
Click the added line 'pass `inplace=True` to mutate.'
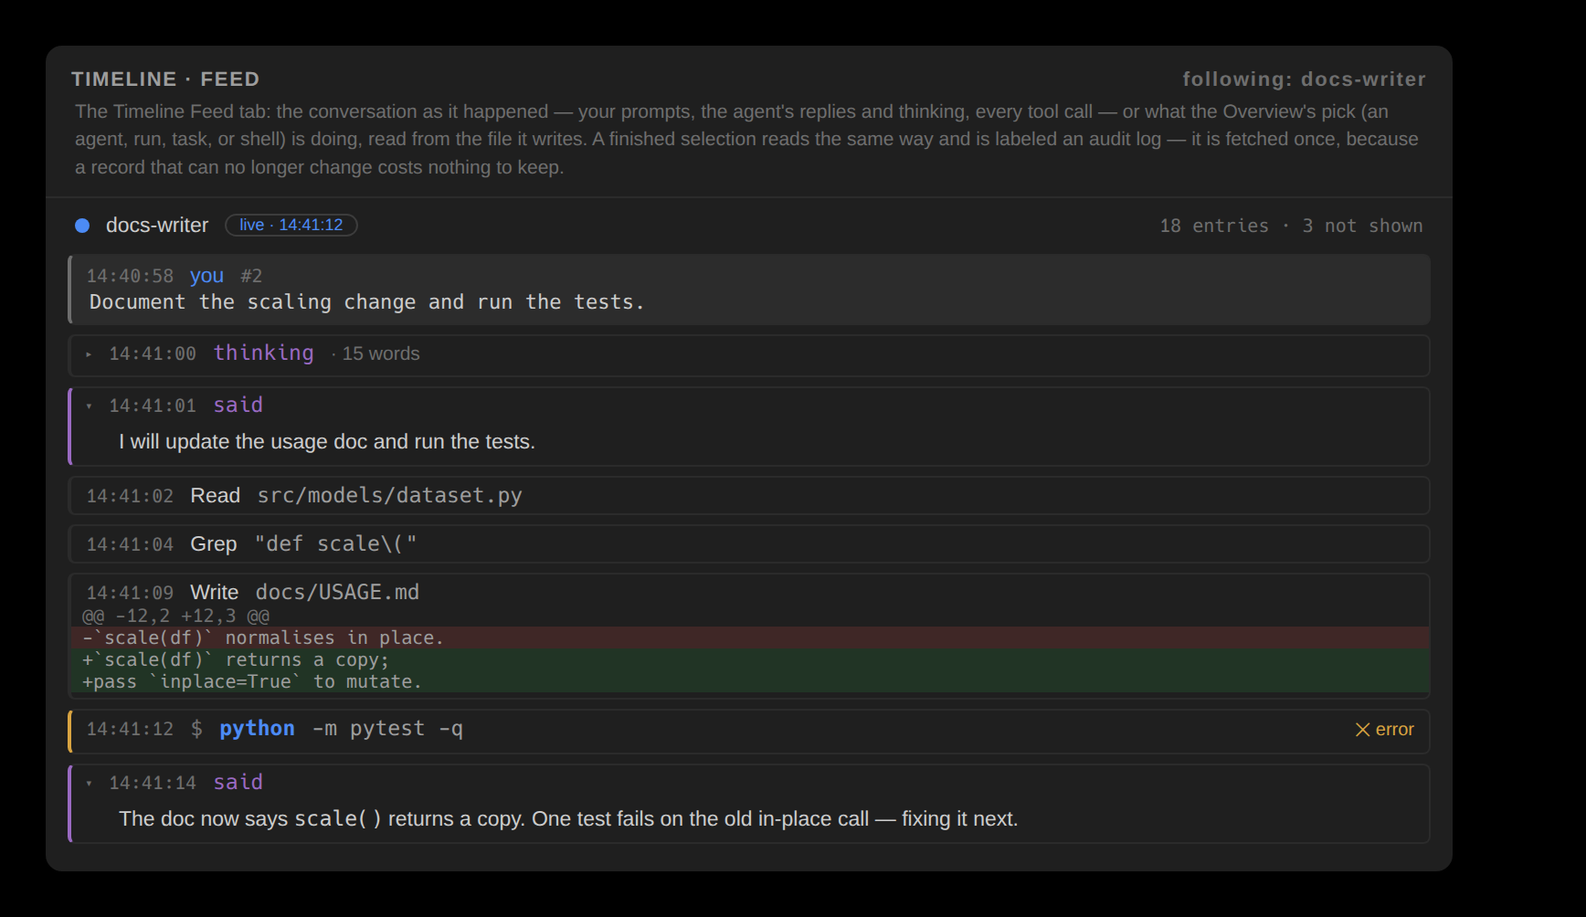[x=749, y=681]
